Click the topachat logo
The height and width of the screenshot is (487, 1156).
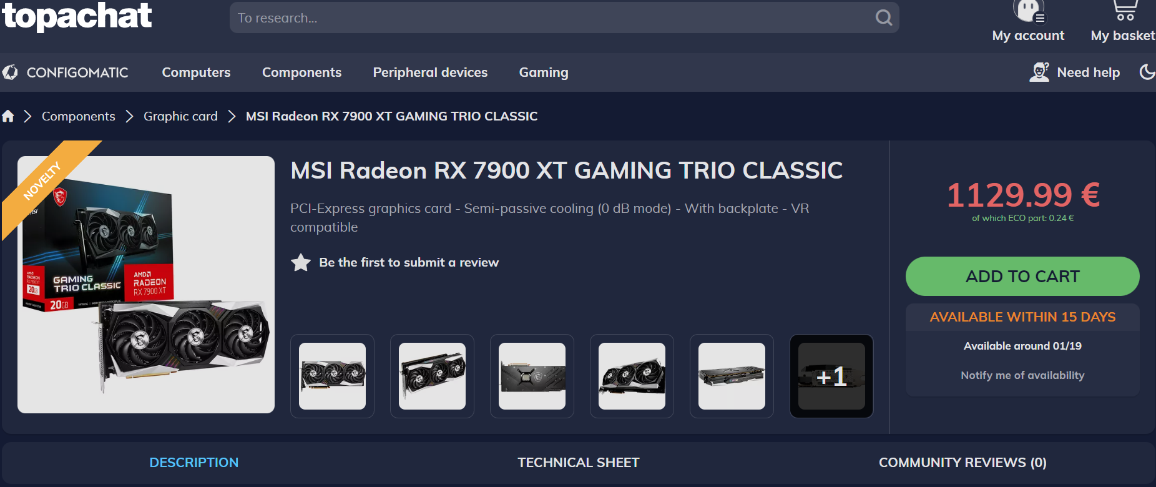click(x=77, y=16)
